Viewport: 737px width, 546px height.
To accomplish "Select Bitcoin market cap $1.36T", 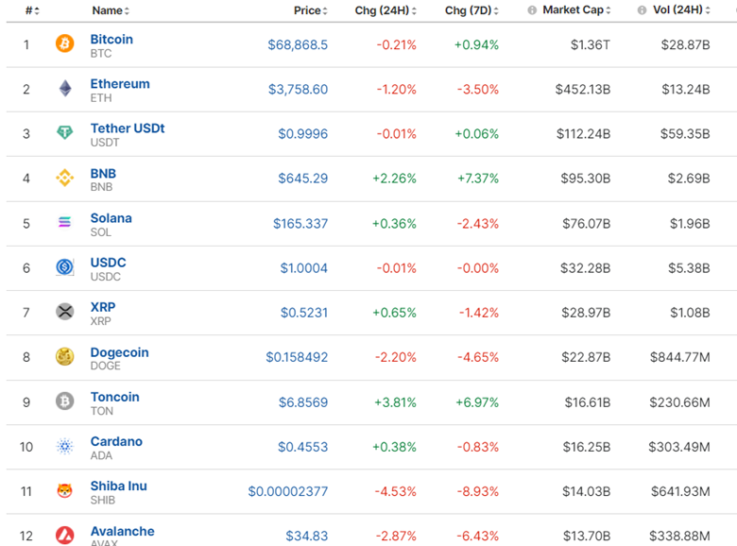I will [x=591, y=44].
